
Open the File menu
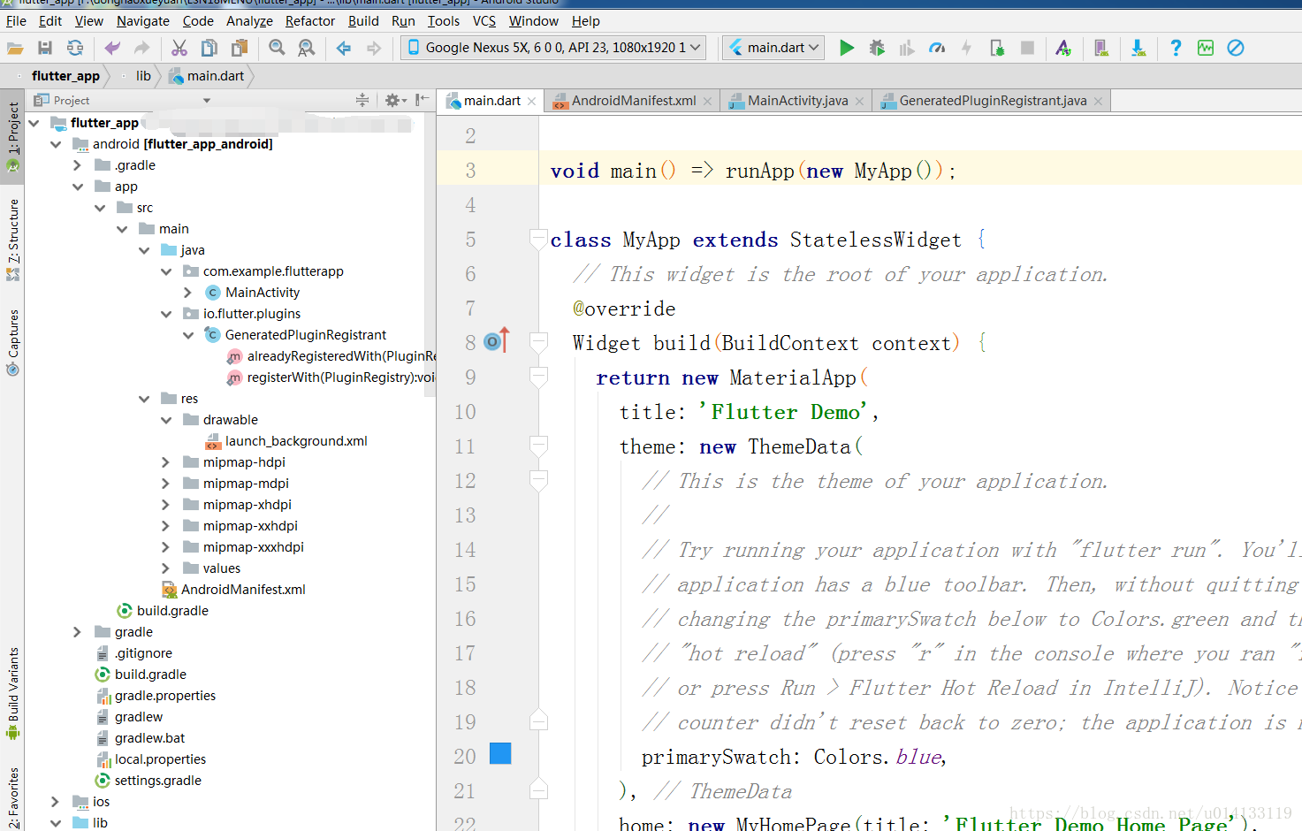click(16, 21)
